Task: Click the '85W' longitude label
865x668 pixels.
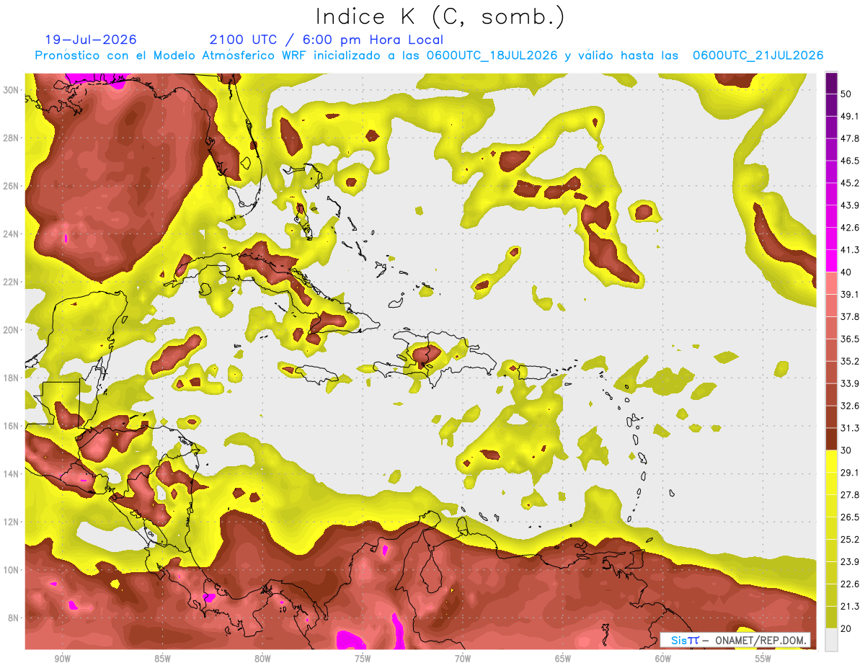Action: [162, 659]
